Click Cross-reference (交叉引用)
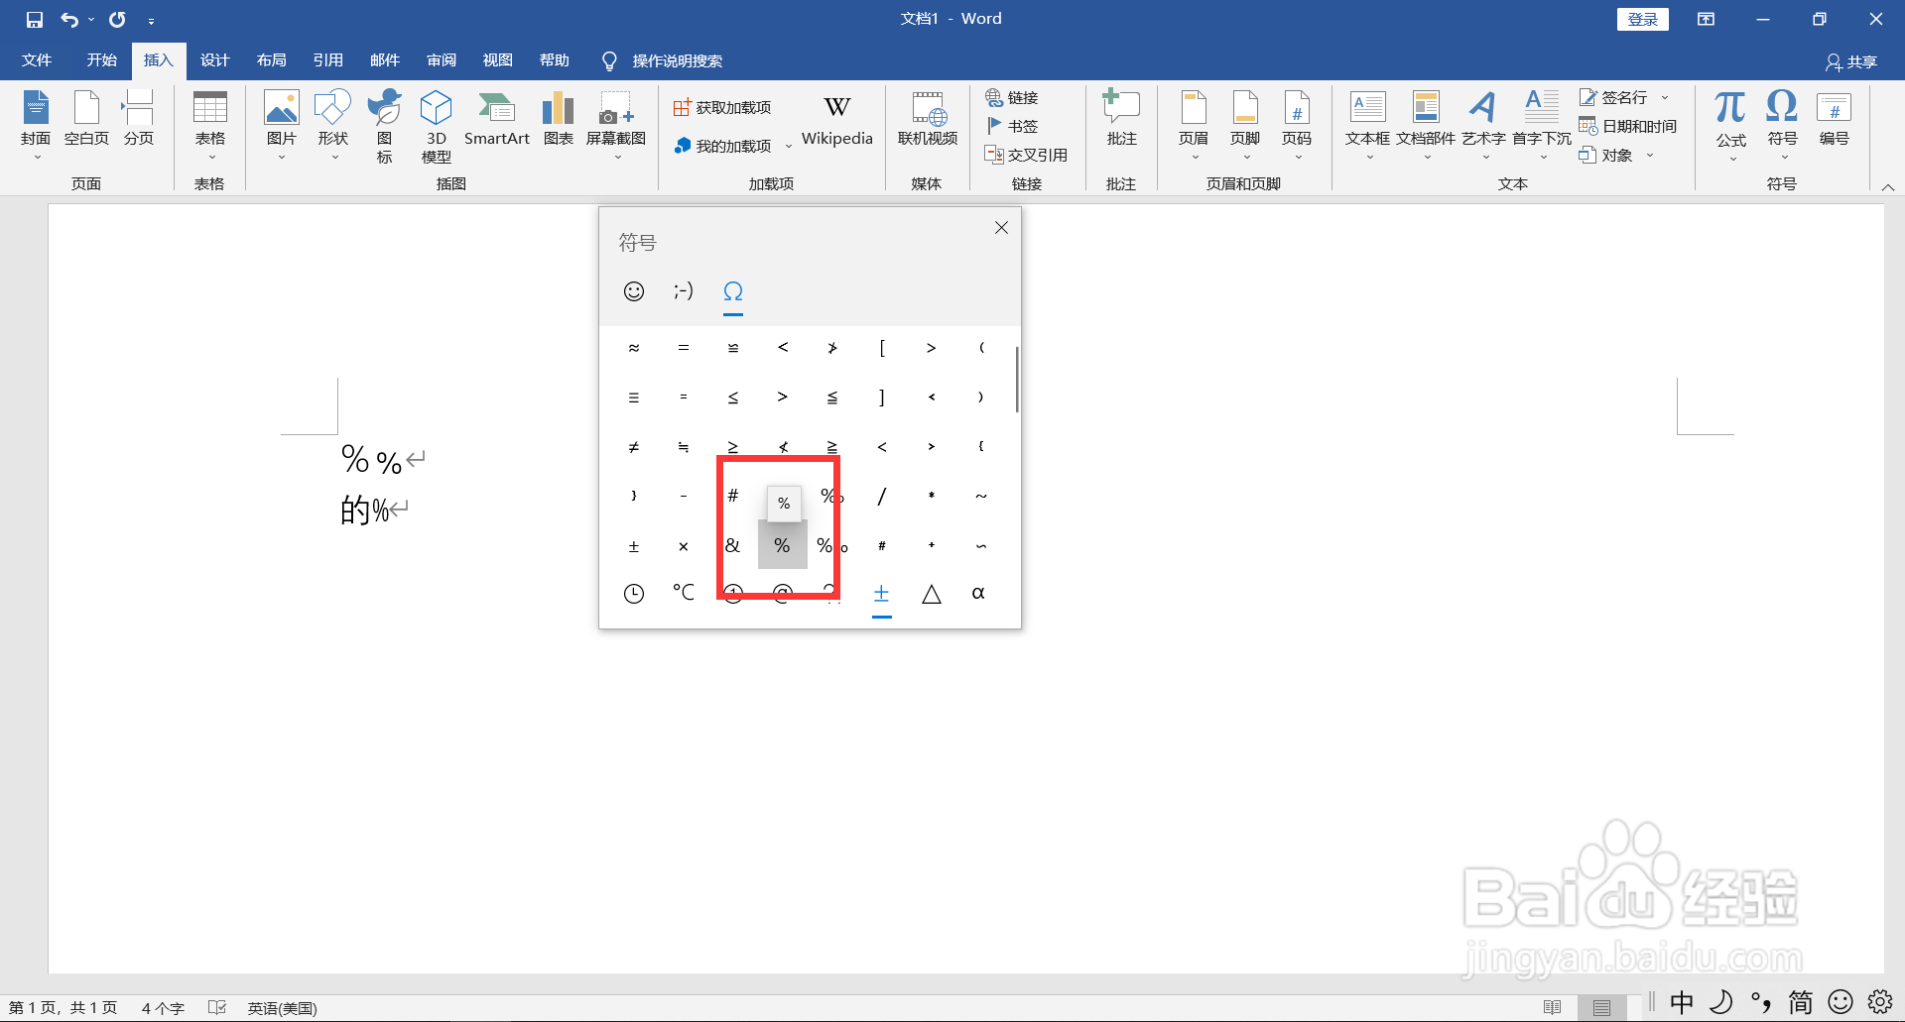This screenshot has width=1905, height=1022. pos(1026,155)
